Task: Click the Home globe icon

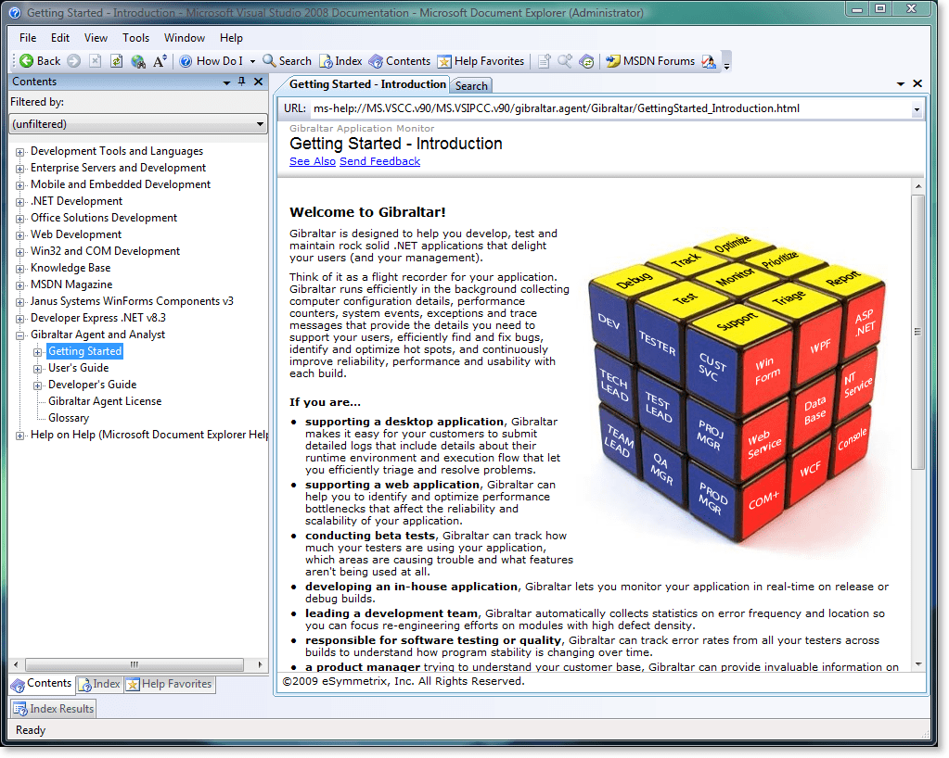Action: pos(138,61)
